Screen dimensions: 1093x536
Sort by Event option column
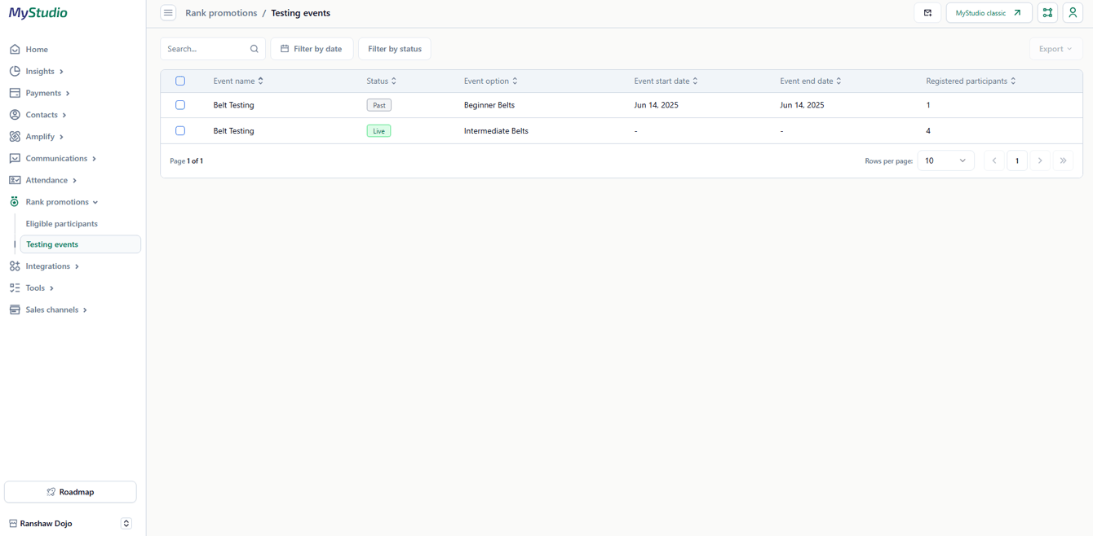(491, 81)
